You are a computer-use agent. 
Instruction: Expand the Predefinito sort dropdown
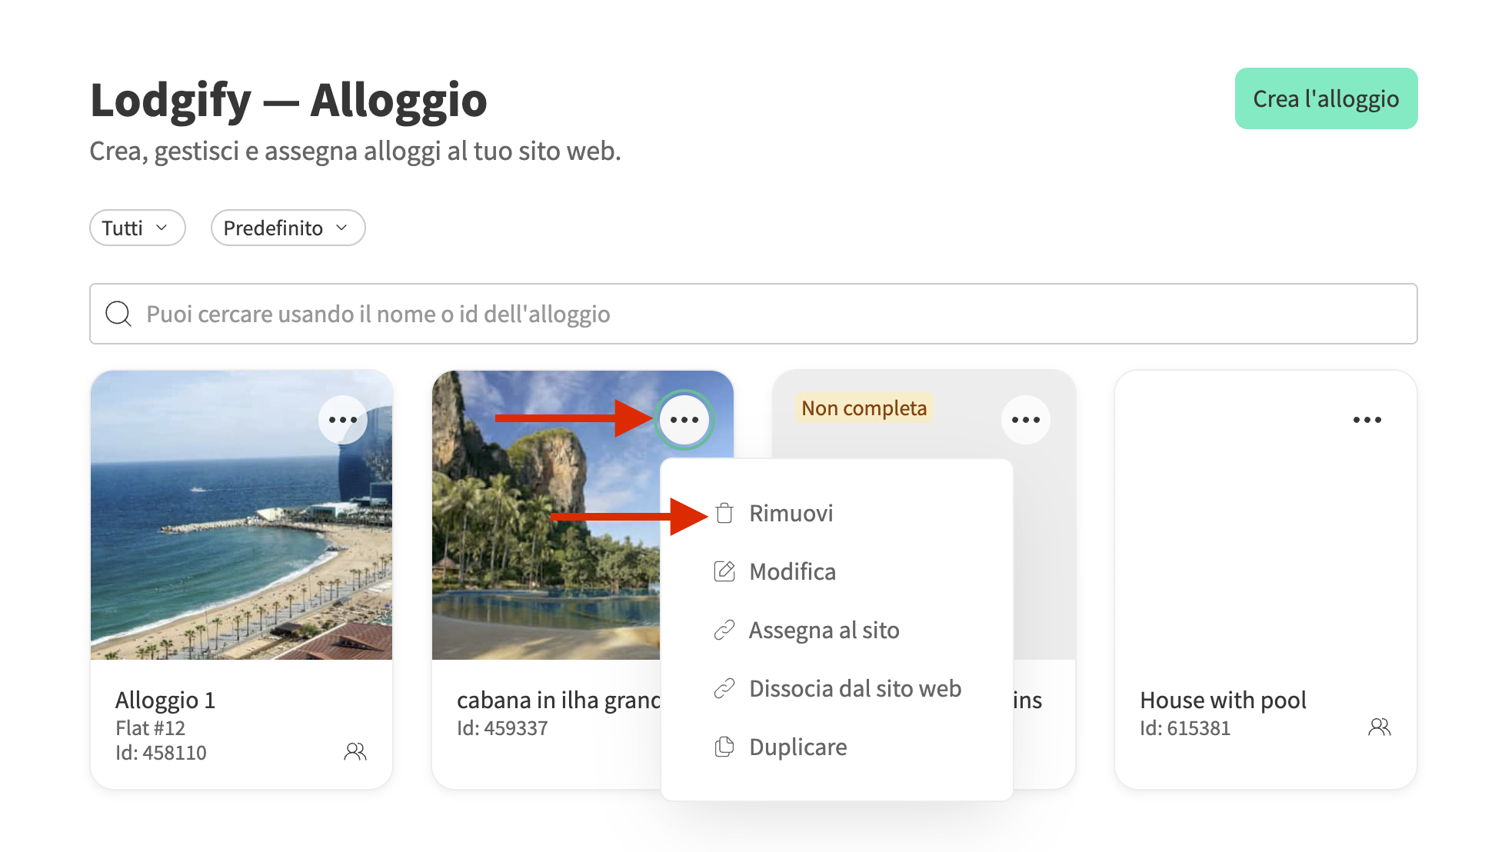tap(288, 228)
